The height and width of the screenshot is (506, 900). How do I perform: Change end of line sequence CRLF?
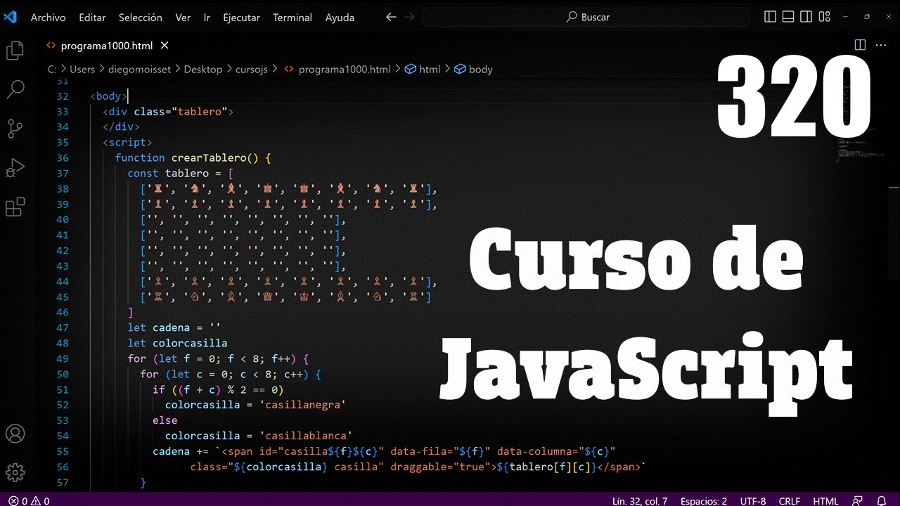(x=790, y=501)
